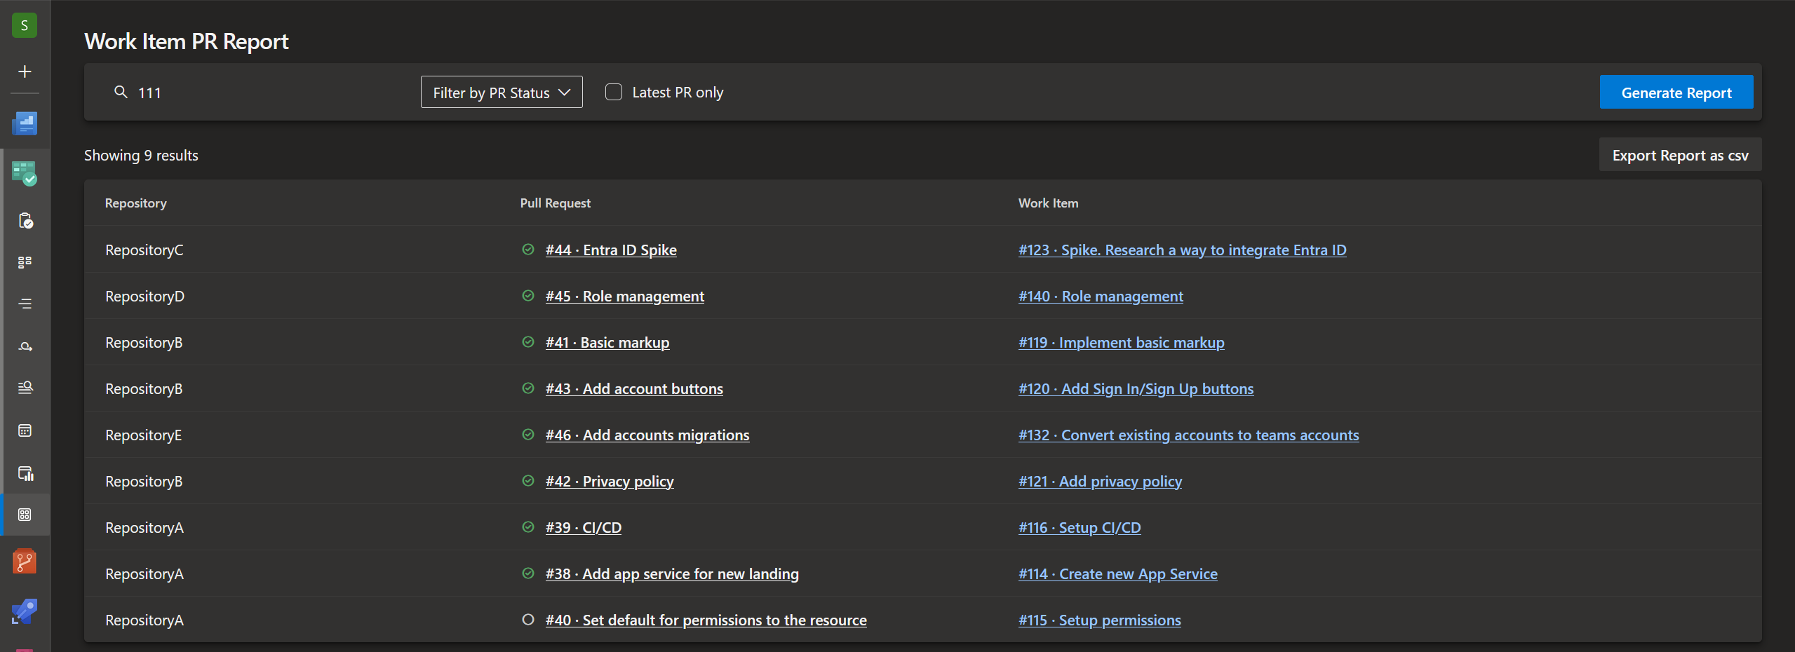This screenshot has width=1795, height=652.
Task: Enable the Latest PR only checkbox
Action: pos(613,93)
